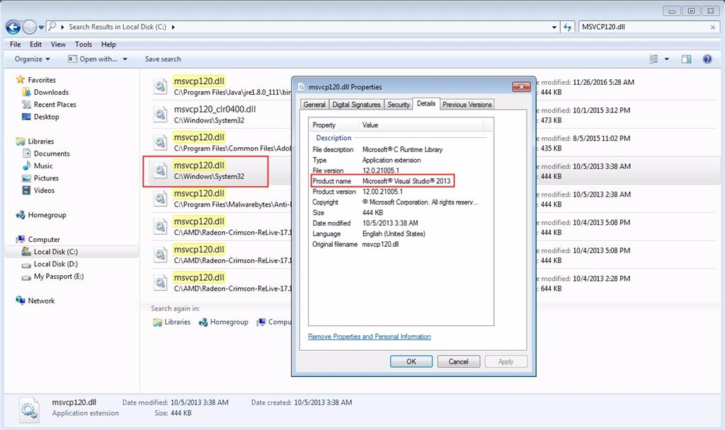The width and height of the screenshot is (725, 430).
Task: Expand the address bar history dropdown
Action: pyautogui.click(x=554, y=28)
